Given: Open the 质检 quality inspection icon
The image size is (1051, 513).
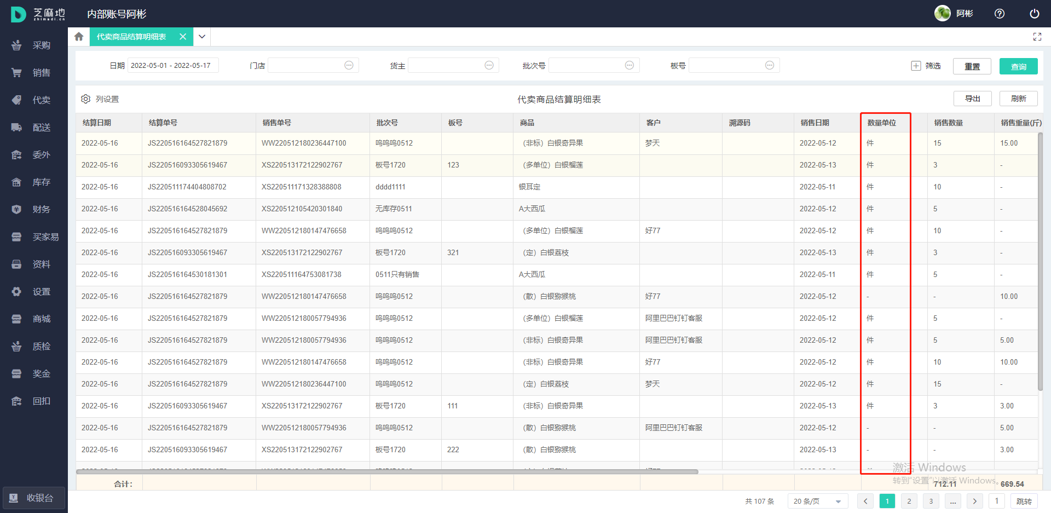Looking at the screenshot, I should click(16, 346).
